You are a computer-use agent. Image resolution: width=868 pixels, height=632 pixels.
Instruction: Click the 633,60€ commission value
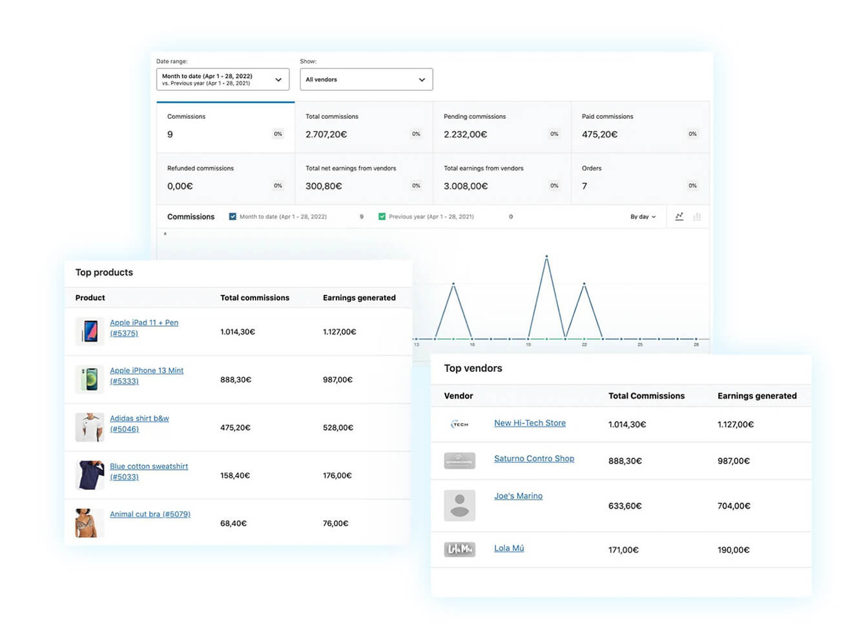click(625, 506)
